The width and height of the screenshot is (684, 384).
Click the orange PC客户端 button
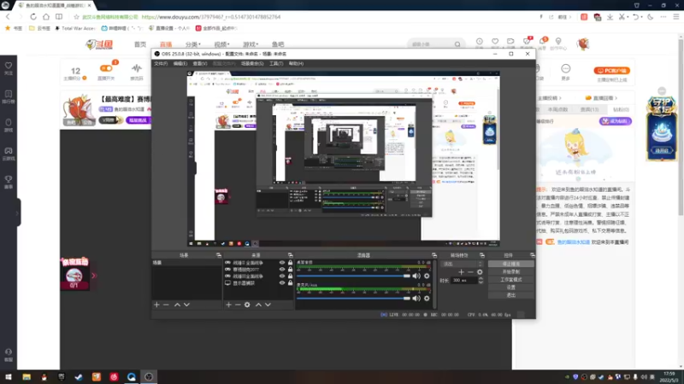[611, 71]
